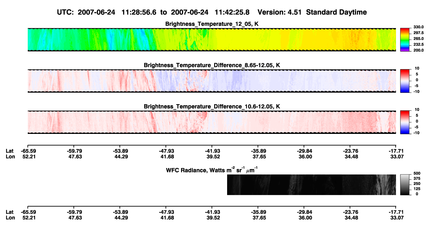The height and width of the screenshot is (225, 440).
Task: Click longitude 47.63 on the bottom axis
Action: click(75, 218)
